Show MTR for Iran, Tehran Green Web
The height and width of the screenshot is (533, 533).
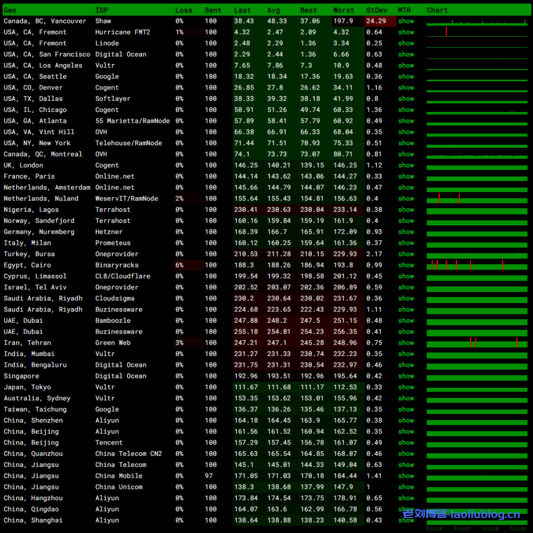pos(406,343)
